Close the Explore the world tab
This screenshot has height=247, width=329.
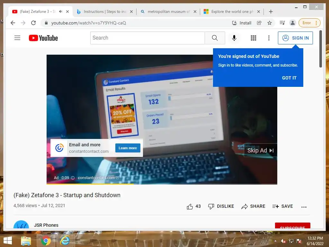259,12
